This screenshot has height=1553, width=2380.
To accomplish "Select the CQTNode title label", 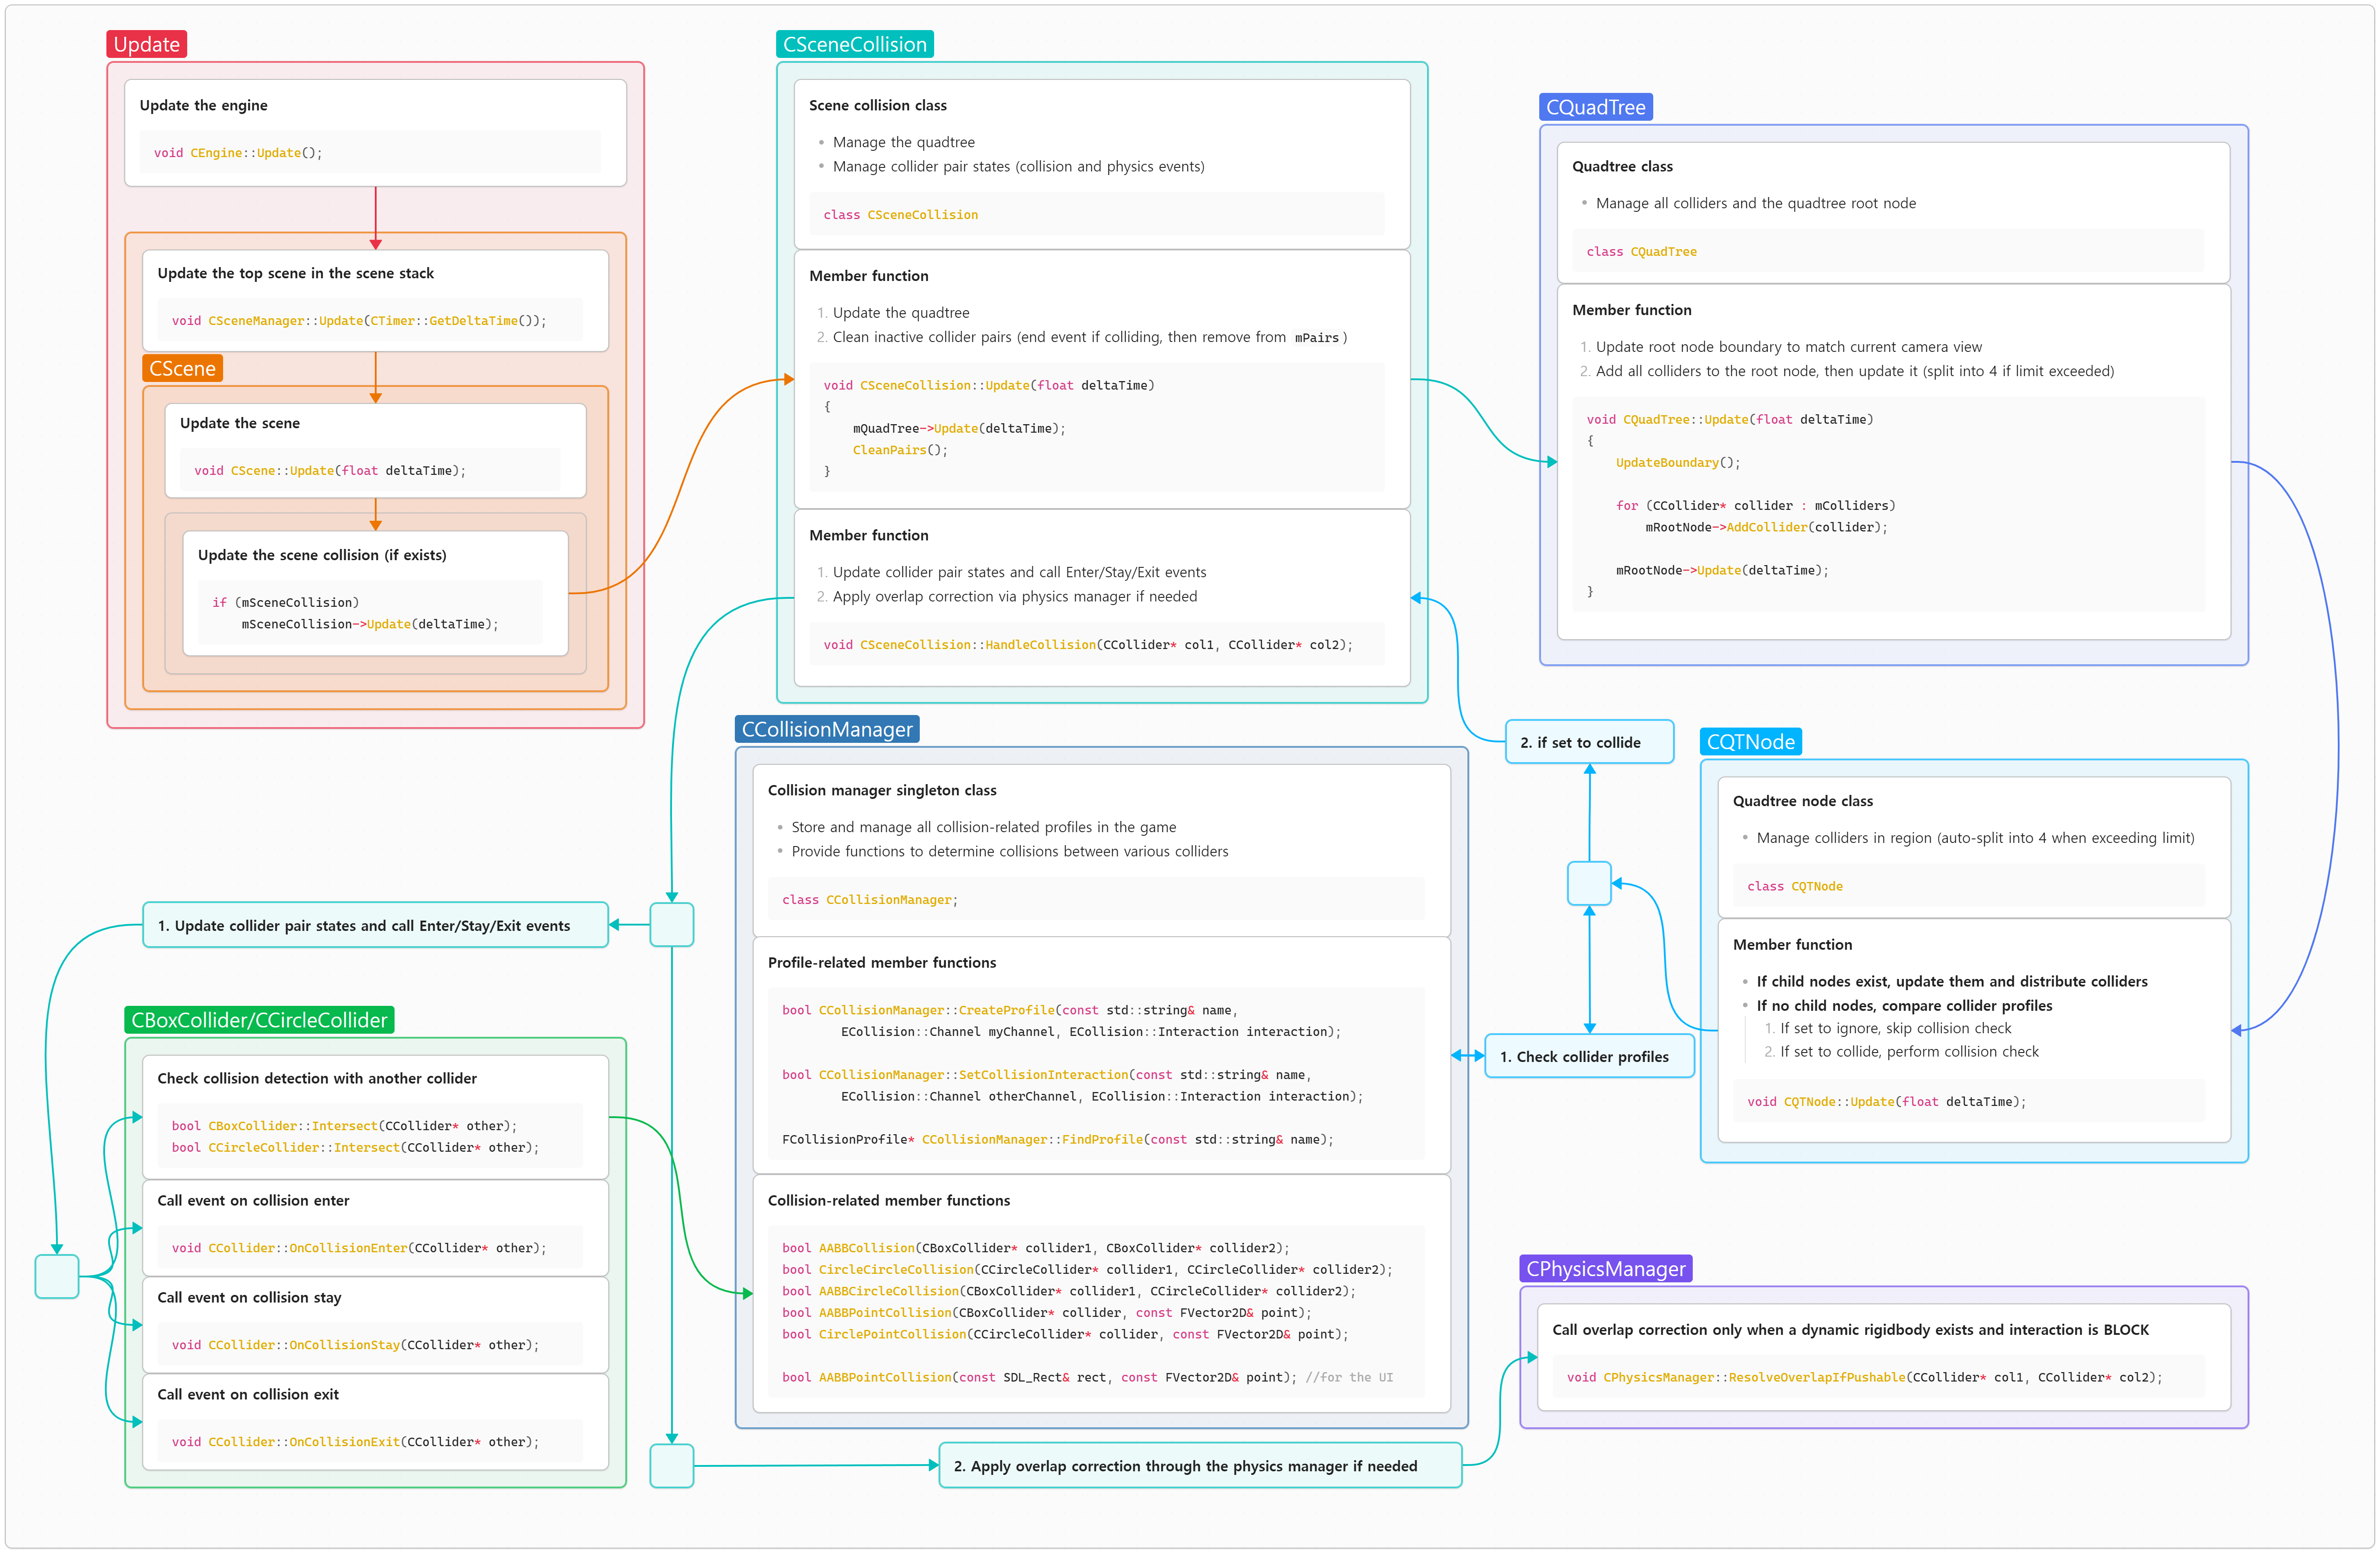I will (x=1750, y=742).
